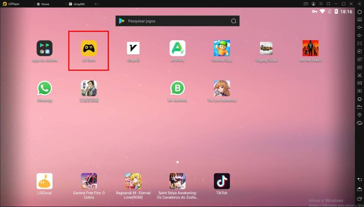Toggle fullscreen from the sidebar

[x=359, y=43]
